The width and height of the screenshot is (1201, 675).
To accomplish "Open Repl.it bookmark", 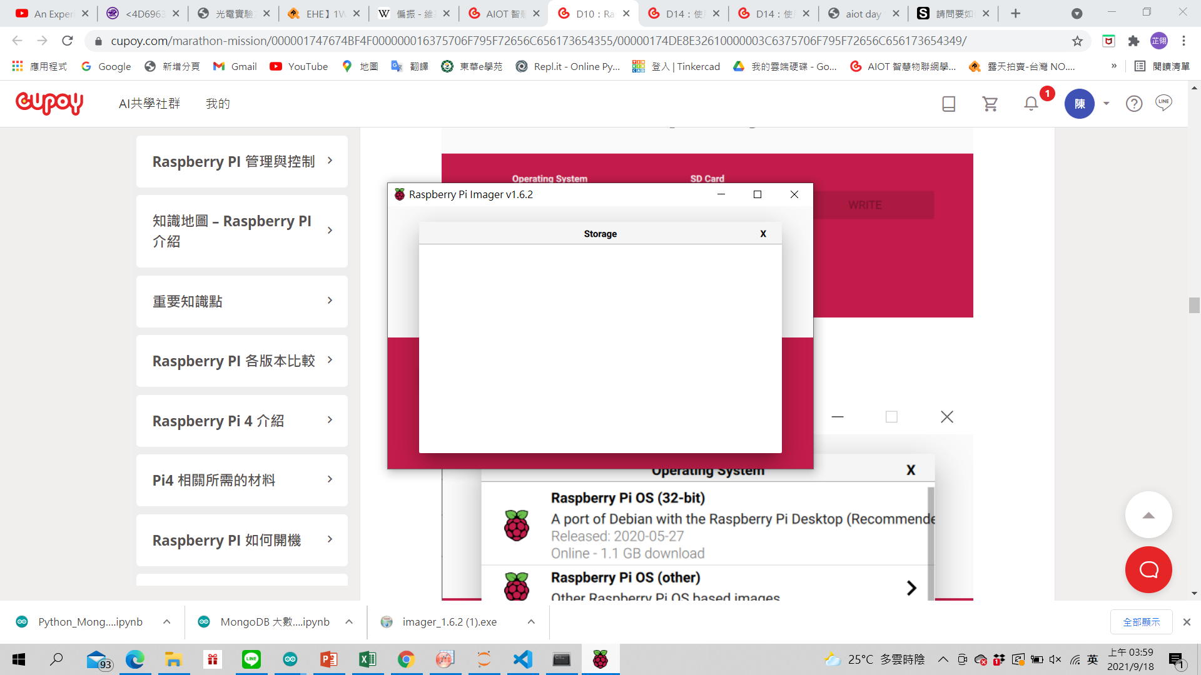I will point(568,66).
